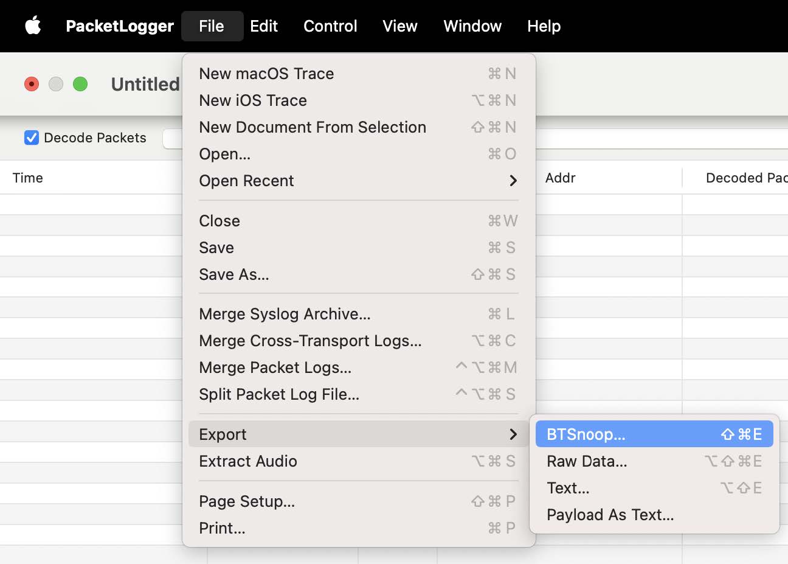Choose New Document From Selection
This screenshot has width=788, height=564.
click(312, 127)
